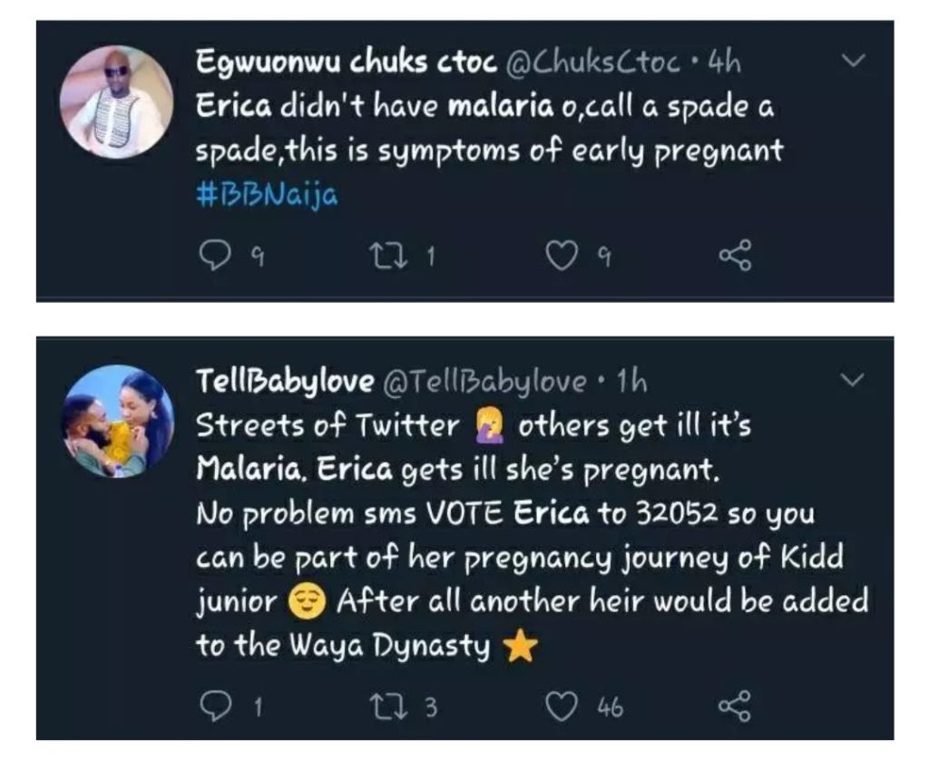Open the #BBNaija hashtag

267,196
